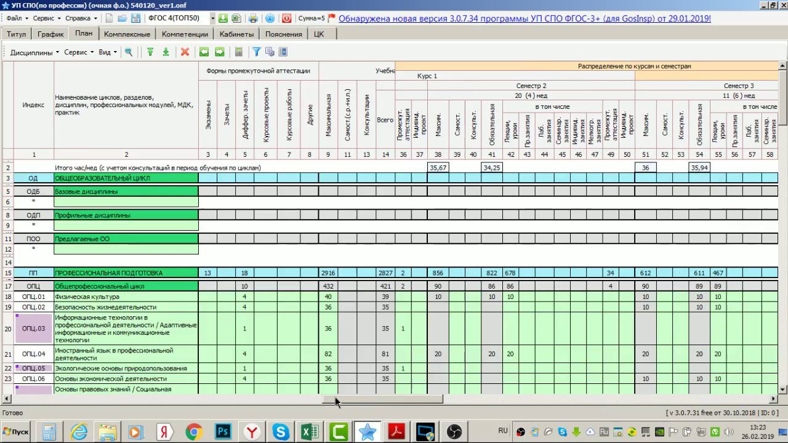Viewport: 788px width, 443px height.
Task: Click the RU language indicator in the tray
Action: [503, 431]
